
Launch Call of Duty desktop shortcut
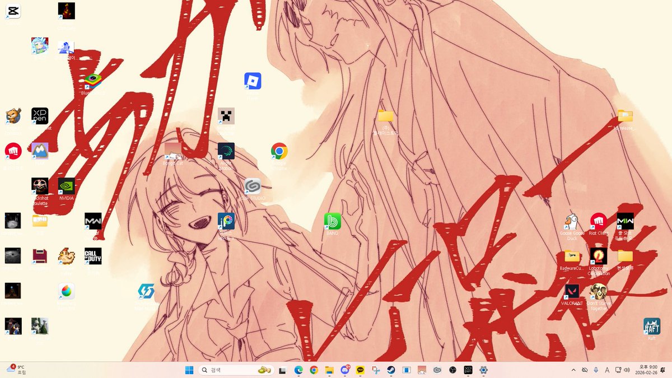93,256
